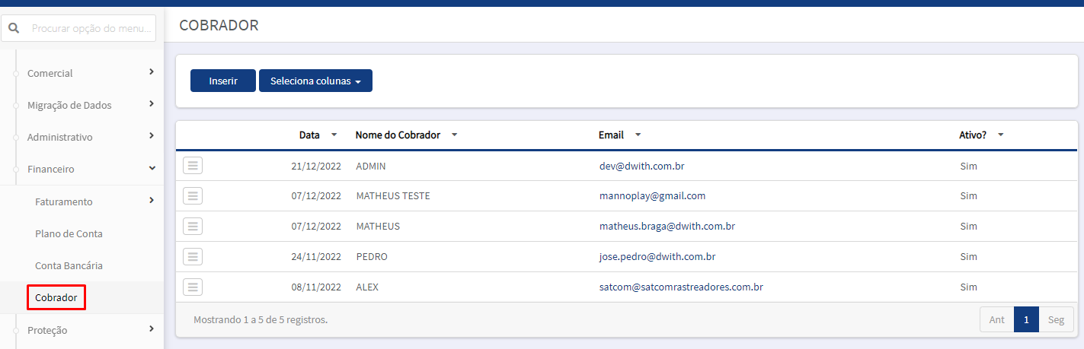Collapse the Financeiro menu chevron
The width and height of the screenshot is (1084, 349).
tap(152, 167)
